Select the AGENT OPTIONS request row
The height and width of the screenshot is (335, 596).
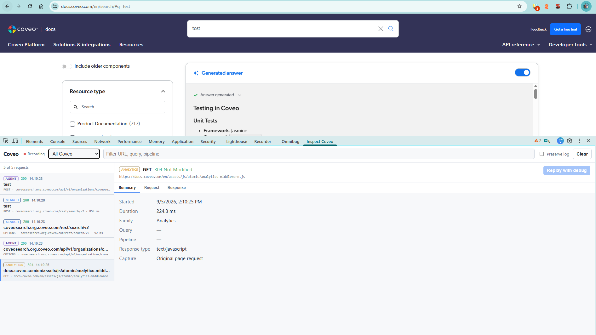(x=57, y=249)
